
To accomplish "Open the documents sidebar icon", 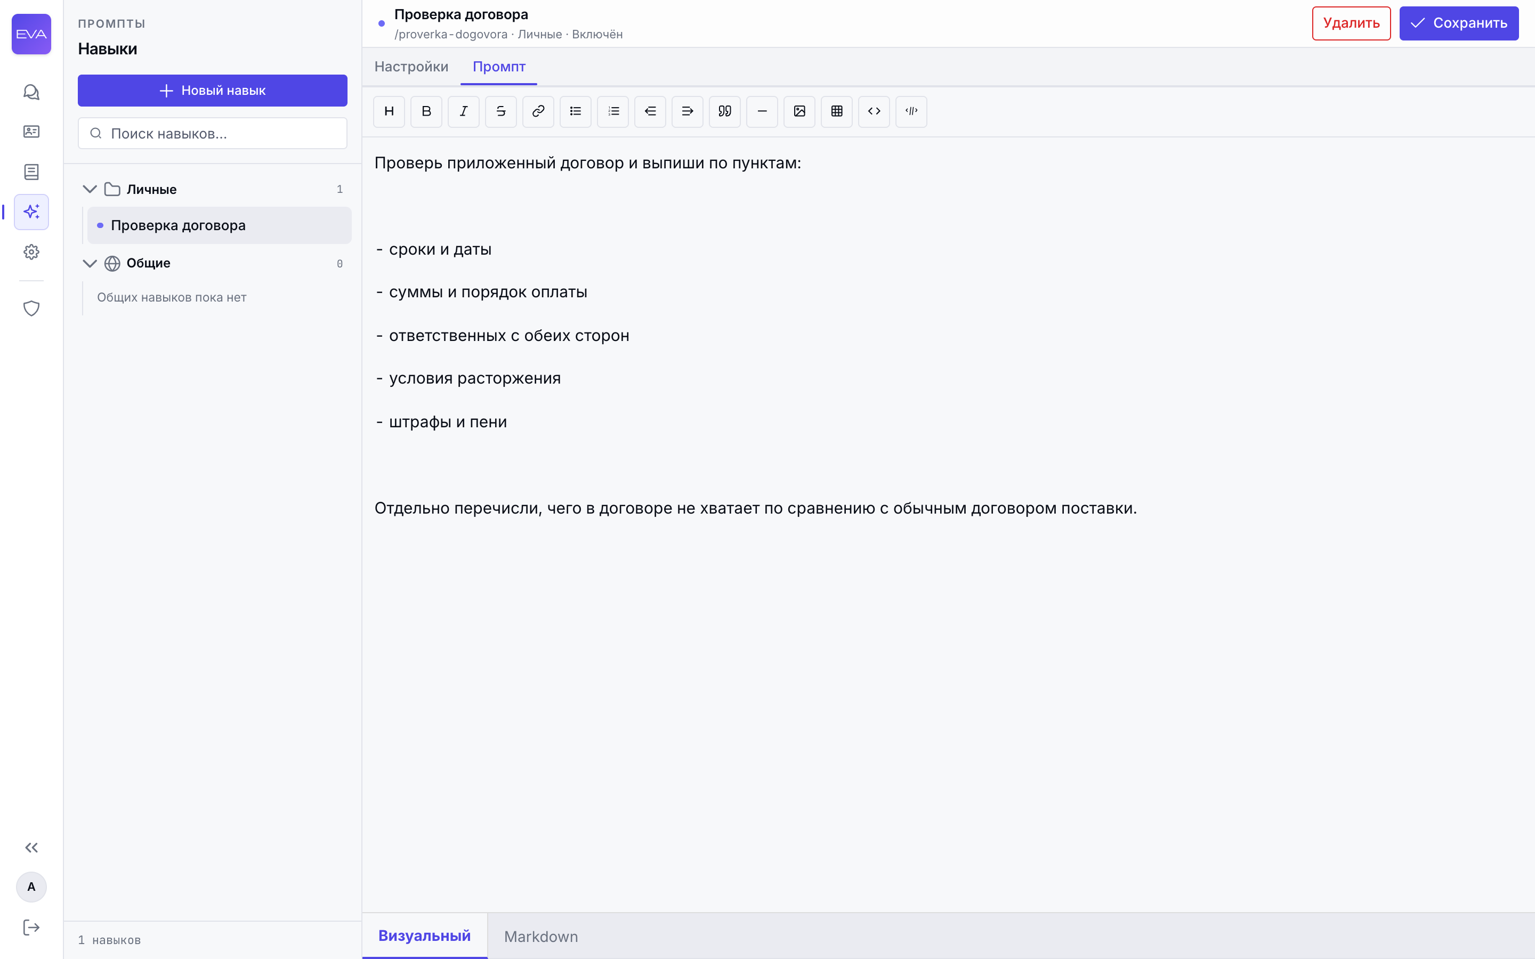I will pyautogui.click(x=31, y=172).
